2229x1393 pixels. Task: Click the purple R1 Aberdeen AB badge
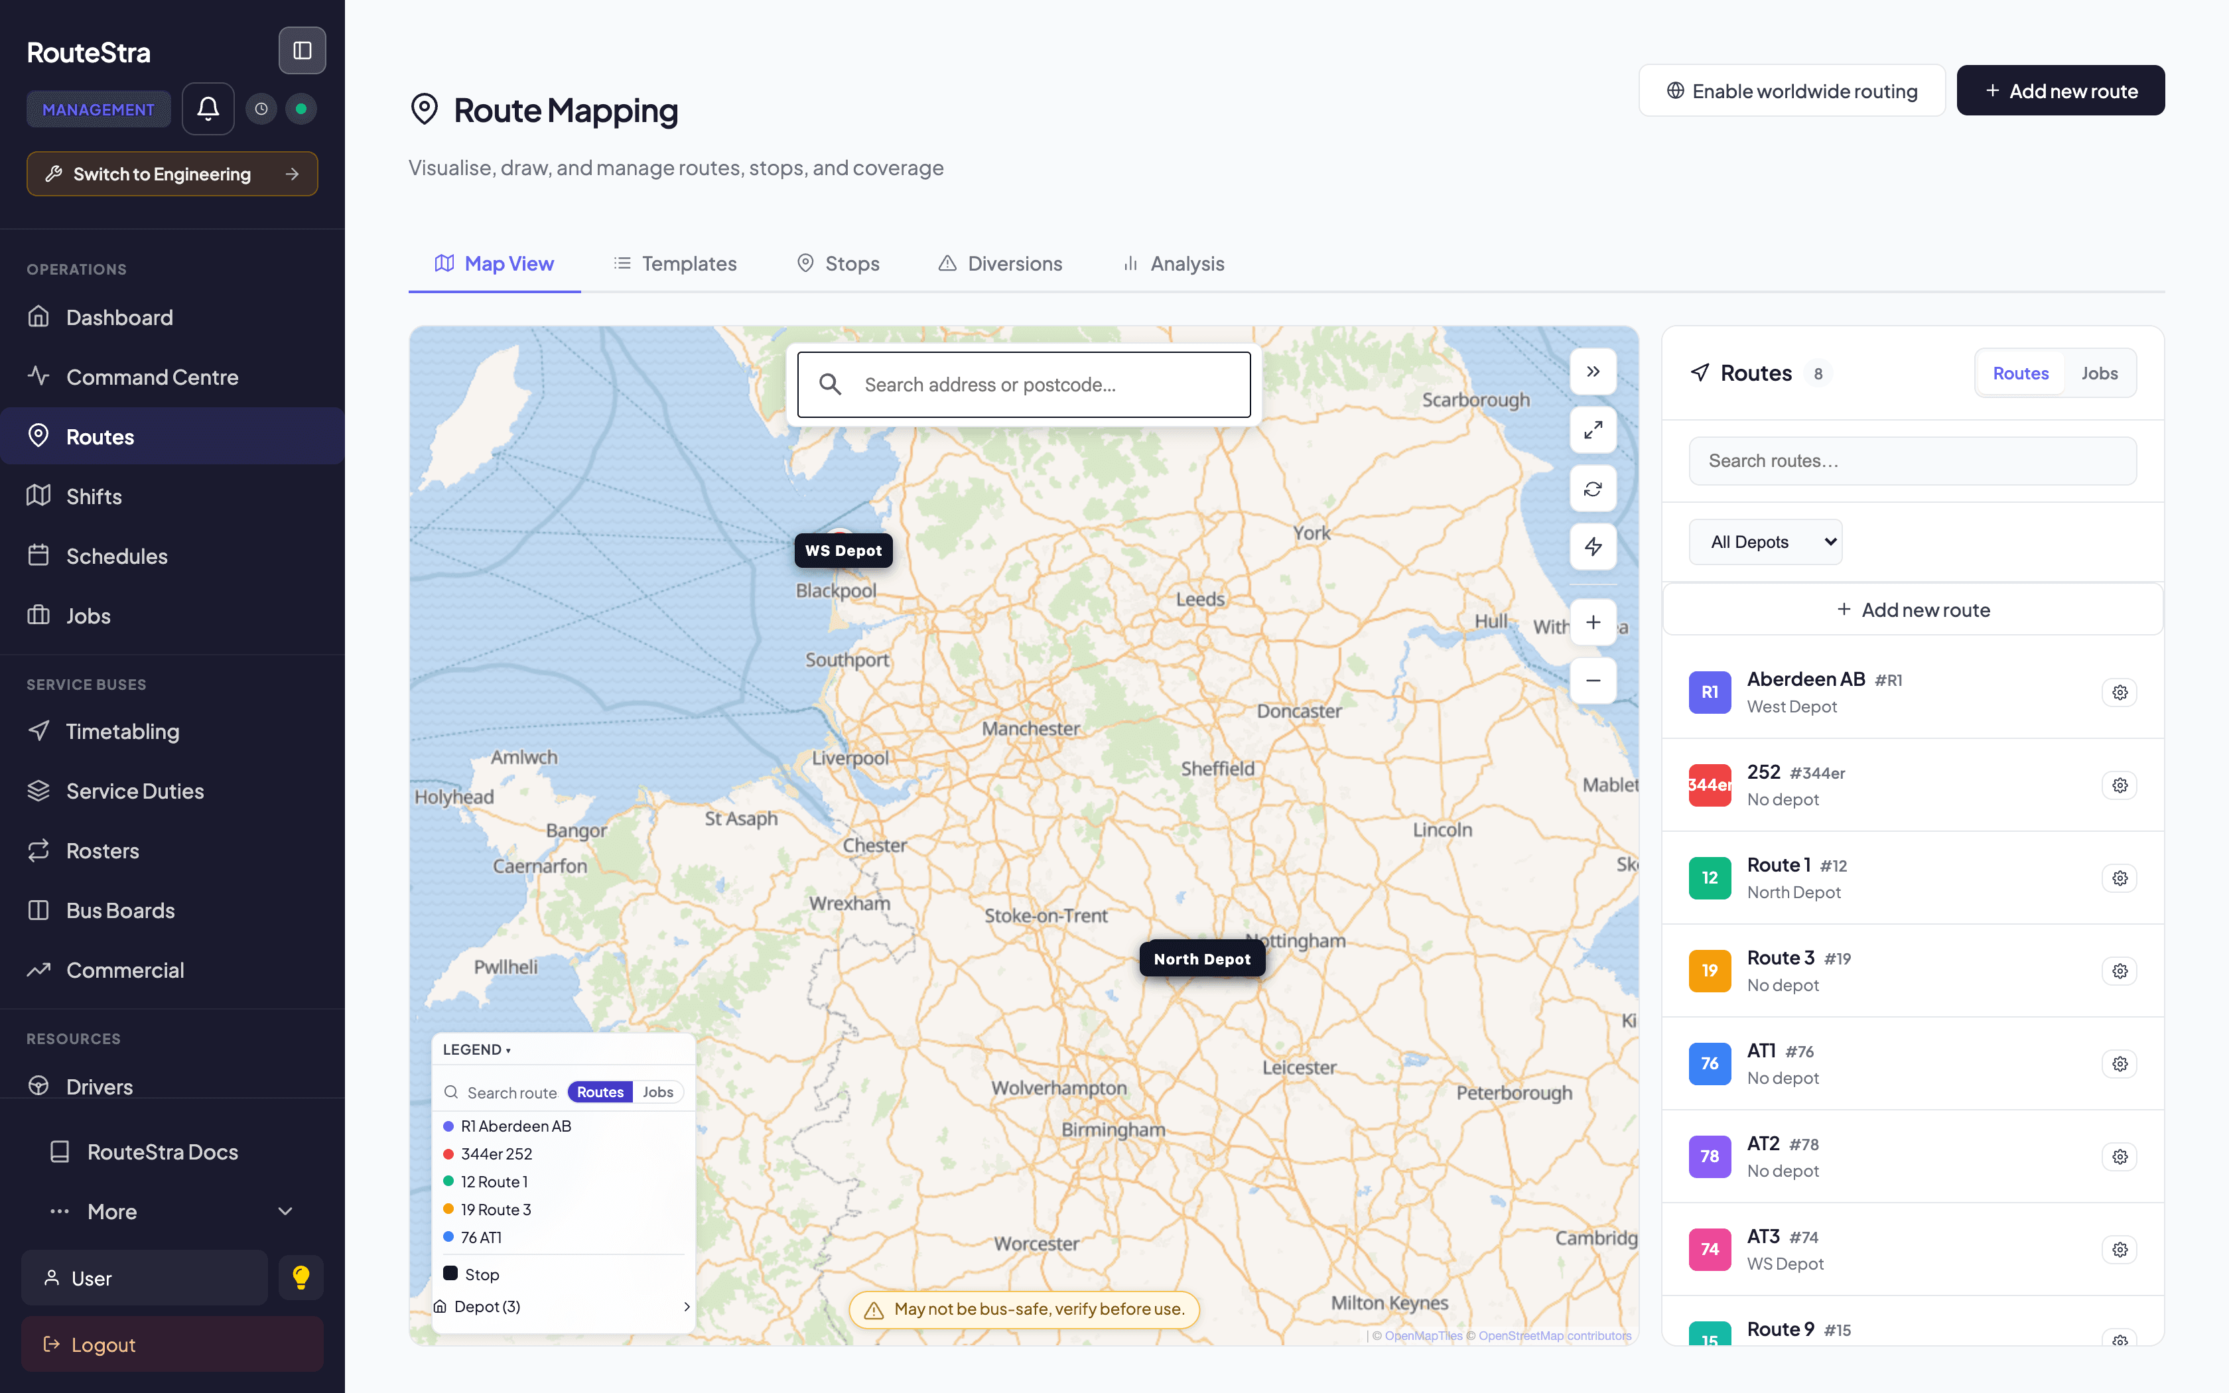1710,692
